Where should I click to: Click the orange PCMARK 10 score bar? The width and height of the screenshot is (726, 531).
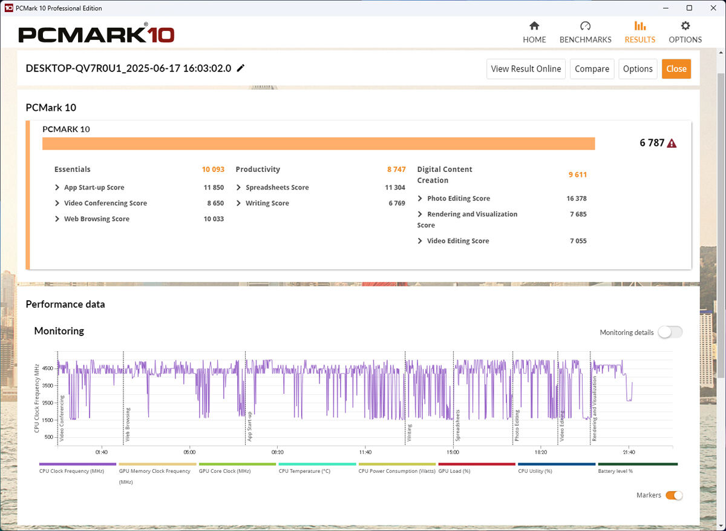(318, 143)
